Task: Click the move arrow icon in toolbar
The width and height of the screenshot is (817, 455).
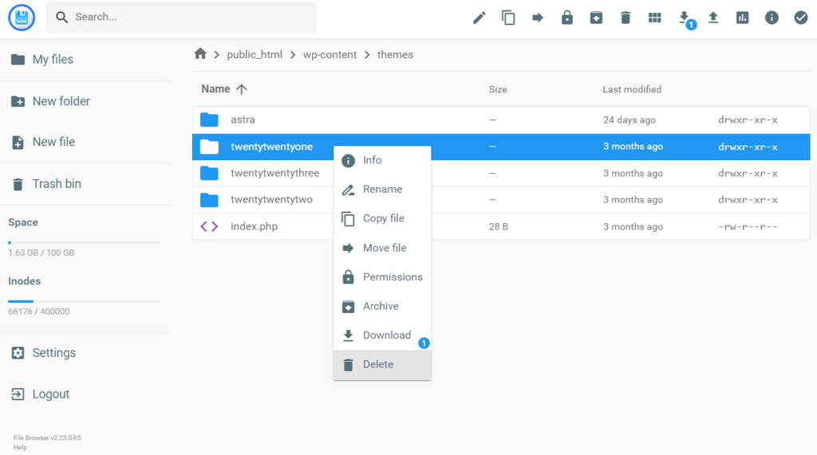Action: point(537,18)
